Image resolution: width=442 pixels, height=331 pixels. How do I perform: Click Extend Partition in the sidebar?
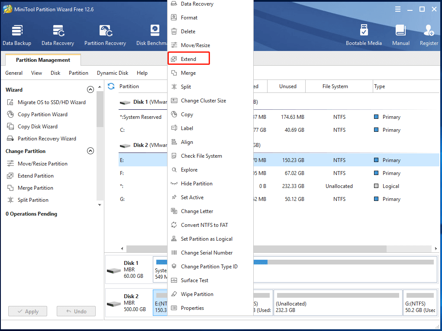point(30,175)
